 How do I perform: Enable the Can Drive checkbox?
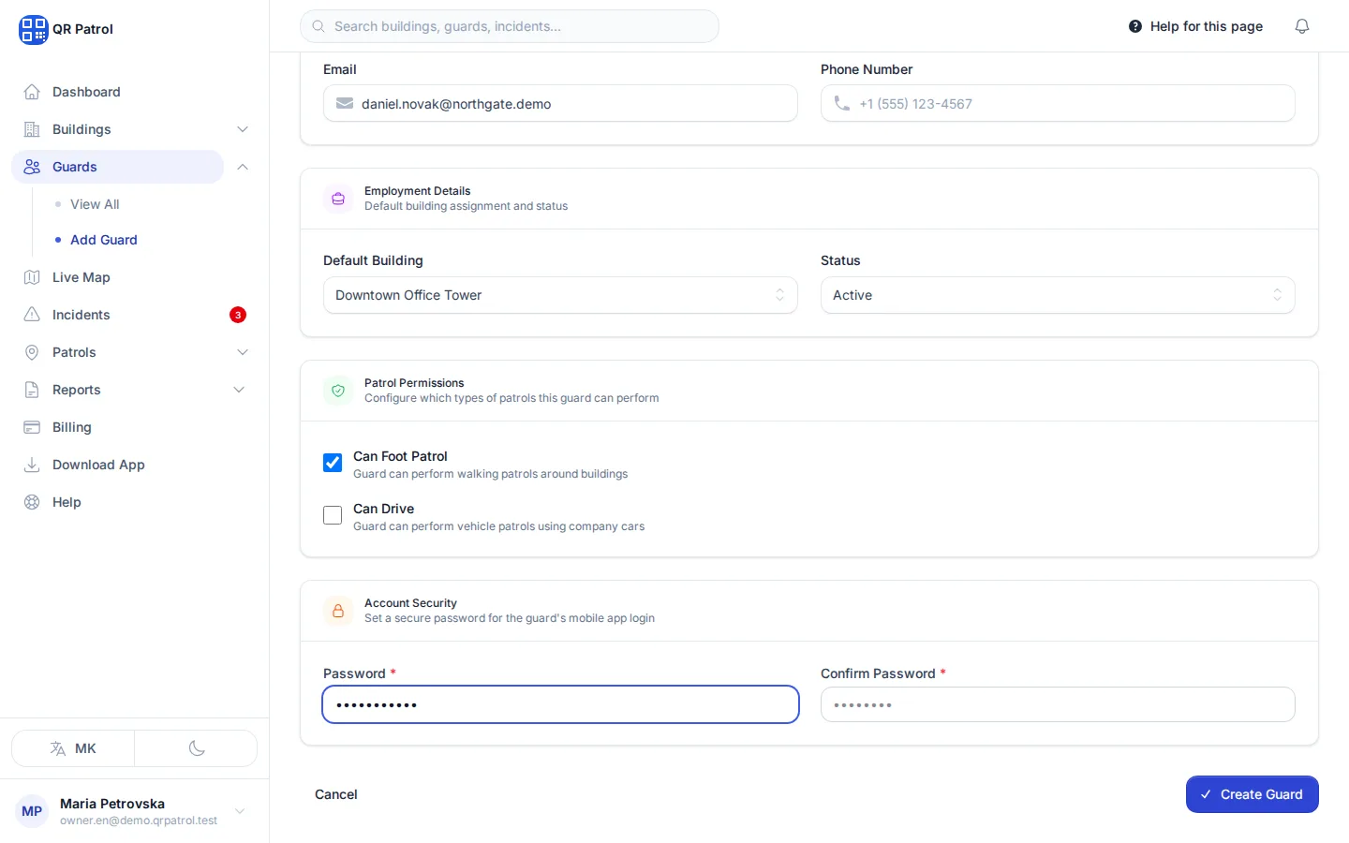[x=333, y=515]
